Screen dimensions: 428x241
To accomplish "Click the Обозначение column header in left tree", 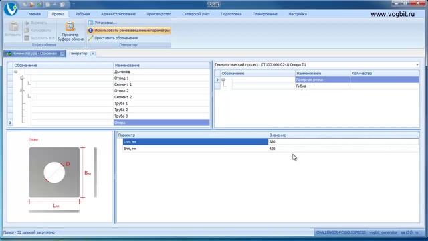I will click(x=64, y=66).
